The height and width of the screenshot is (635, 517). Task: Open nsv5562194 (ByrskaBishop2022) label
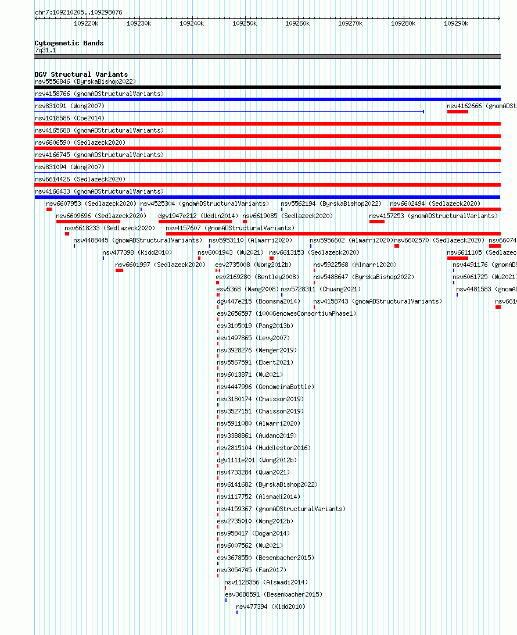(331, 204)
